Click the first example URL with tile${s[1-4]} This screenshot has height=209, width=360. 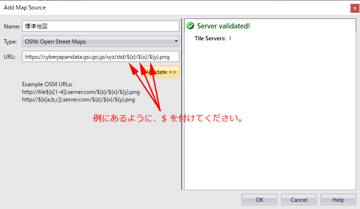[81, 91]
